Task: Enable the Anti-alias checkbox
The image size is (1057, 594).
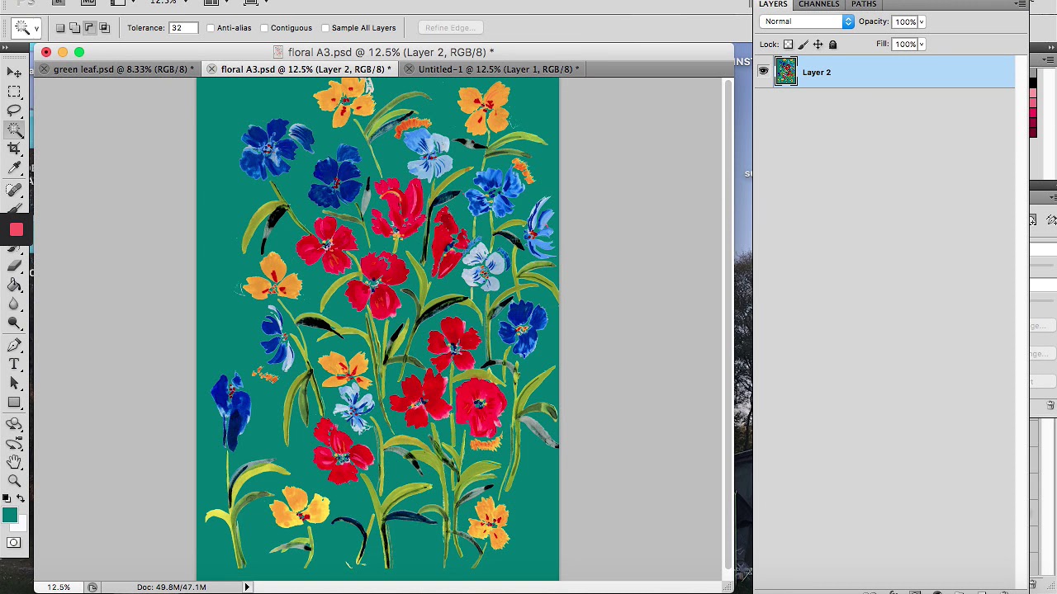Action: coord(211,28)
